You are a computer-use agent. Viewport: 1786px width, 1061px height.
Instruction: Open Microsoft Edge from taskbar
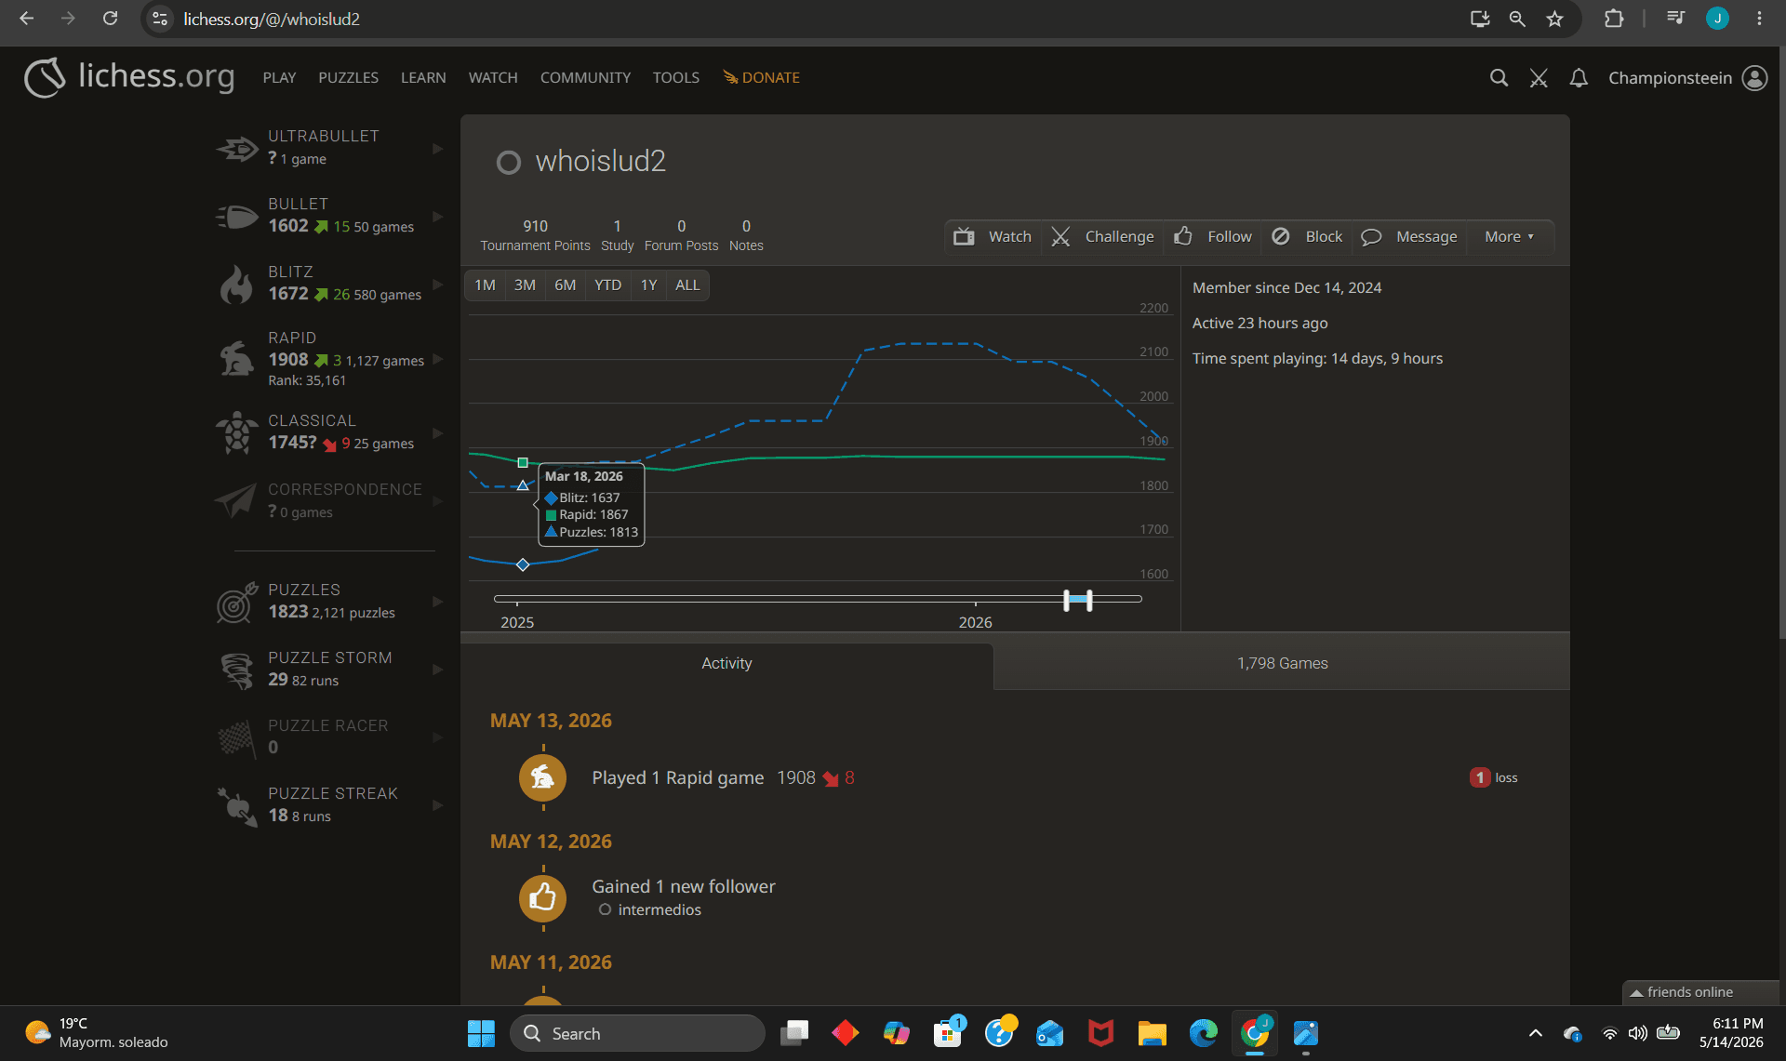point(1203,1033)
